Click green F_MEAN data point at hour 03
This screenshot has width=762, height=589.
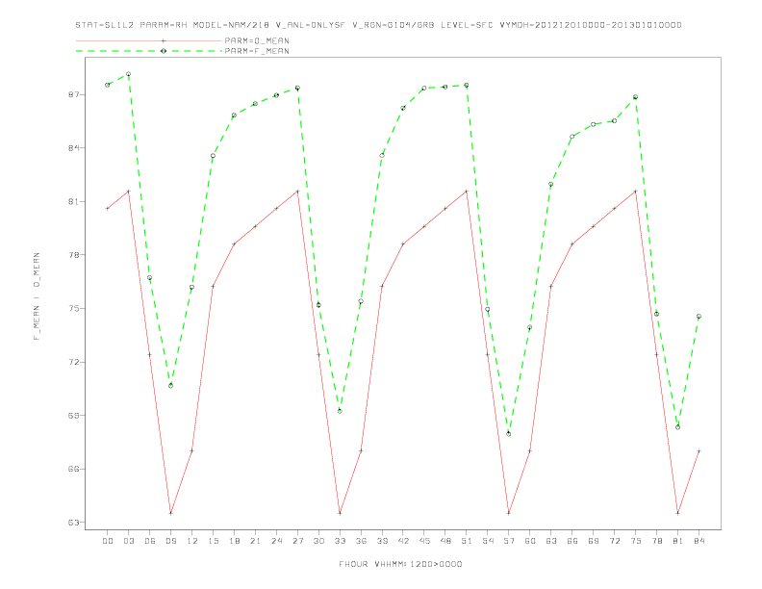click(x=128, y=74)
